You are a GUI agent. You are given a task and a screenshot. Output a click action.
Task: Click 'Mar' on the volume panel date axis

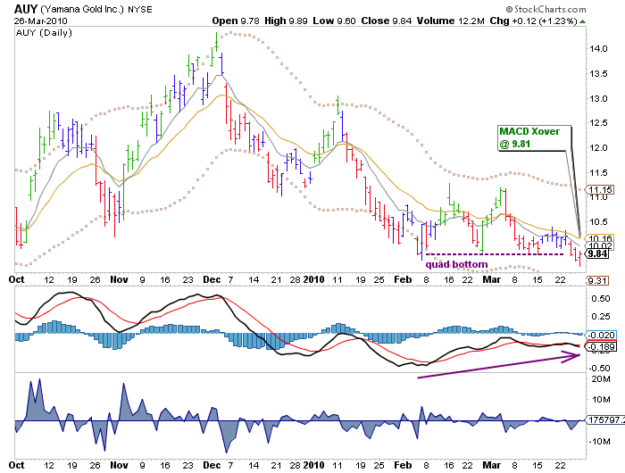pyautogui.click(x=491, y=465)
